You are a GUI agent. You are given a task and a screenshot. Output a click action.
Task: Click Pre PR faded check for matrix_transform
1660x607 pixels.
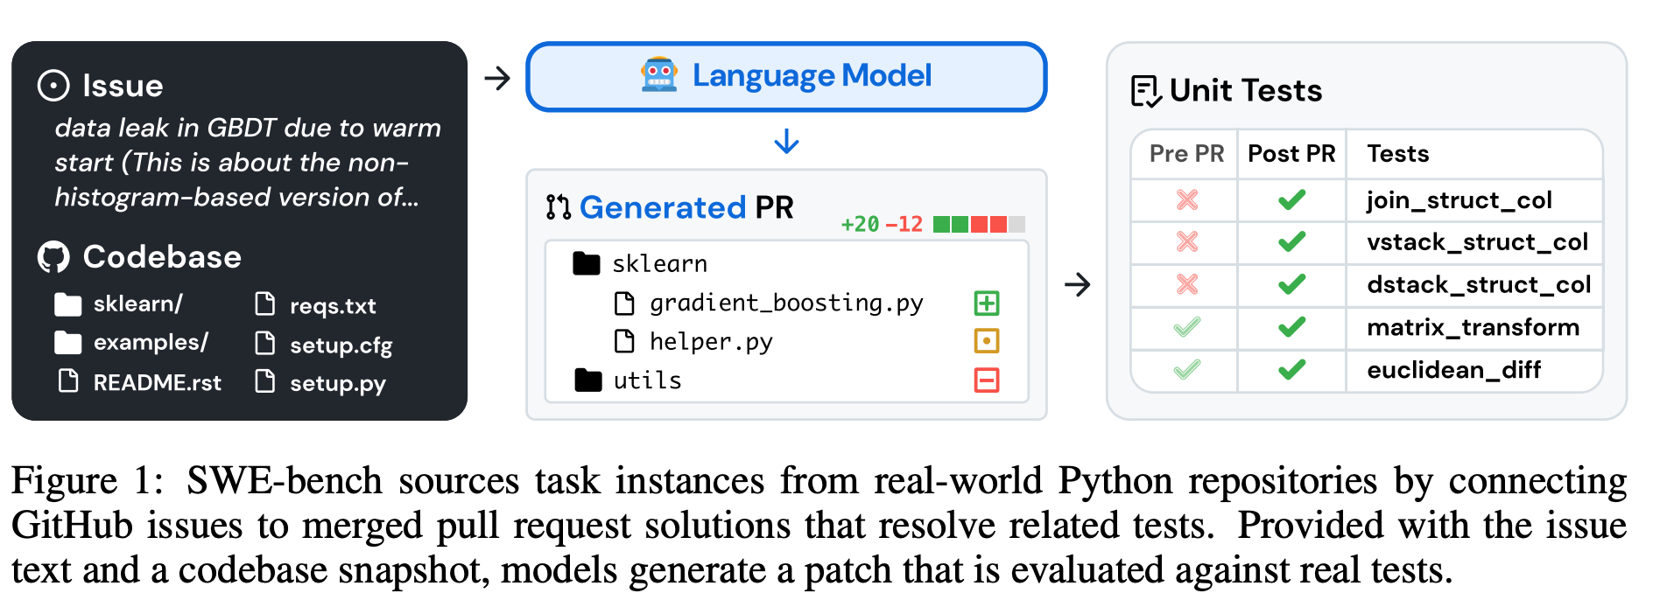click(1187, 327)
